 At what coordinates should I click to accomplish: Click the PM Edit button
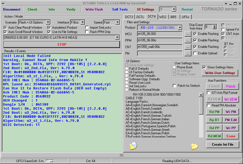tap(231, 120)
